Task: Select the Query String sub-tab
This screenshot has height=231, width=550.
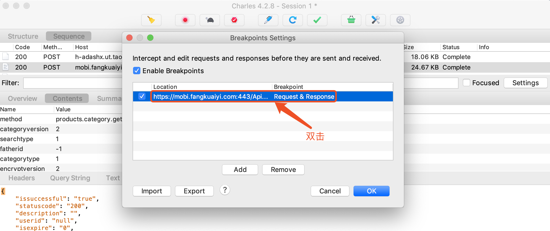Action: click(x=70, y=178)
